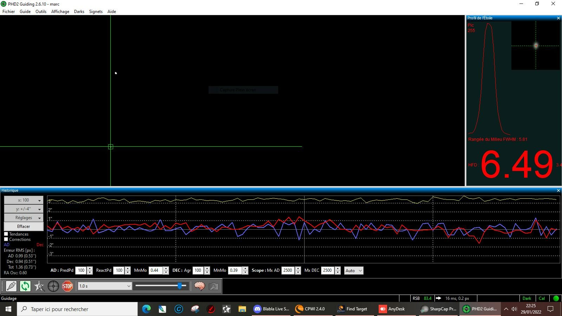Click inside the DEC MnMo 0.39 field
562x316 pixels.
tap(235, 271)
